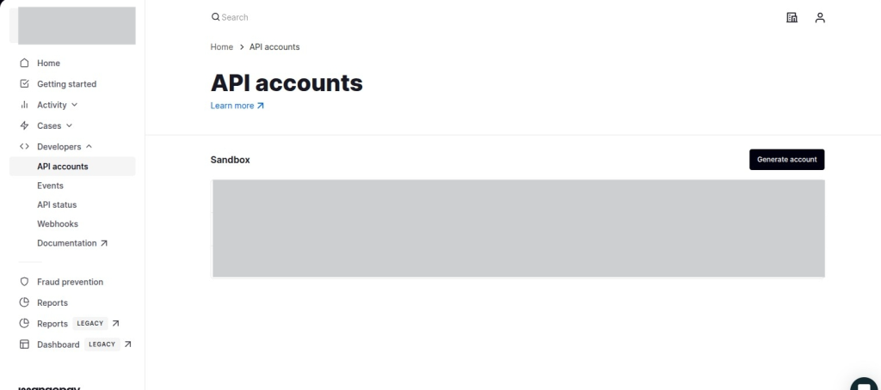Select API accounts in sidebar
The width and height of the screenshot is (881, 390).
point(63,167)
